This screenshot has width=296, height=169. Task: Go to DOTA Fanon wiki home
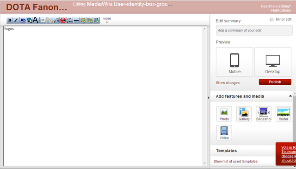(37, 7)
